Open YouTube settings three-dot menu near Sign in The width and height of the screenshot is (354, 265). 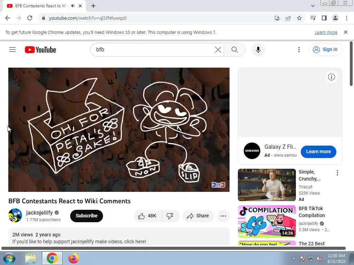pyautogui.click(x=299, y=50)
